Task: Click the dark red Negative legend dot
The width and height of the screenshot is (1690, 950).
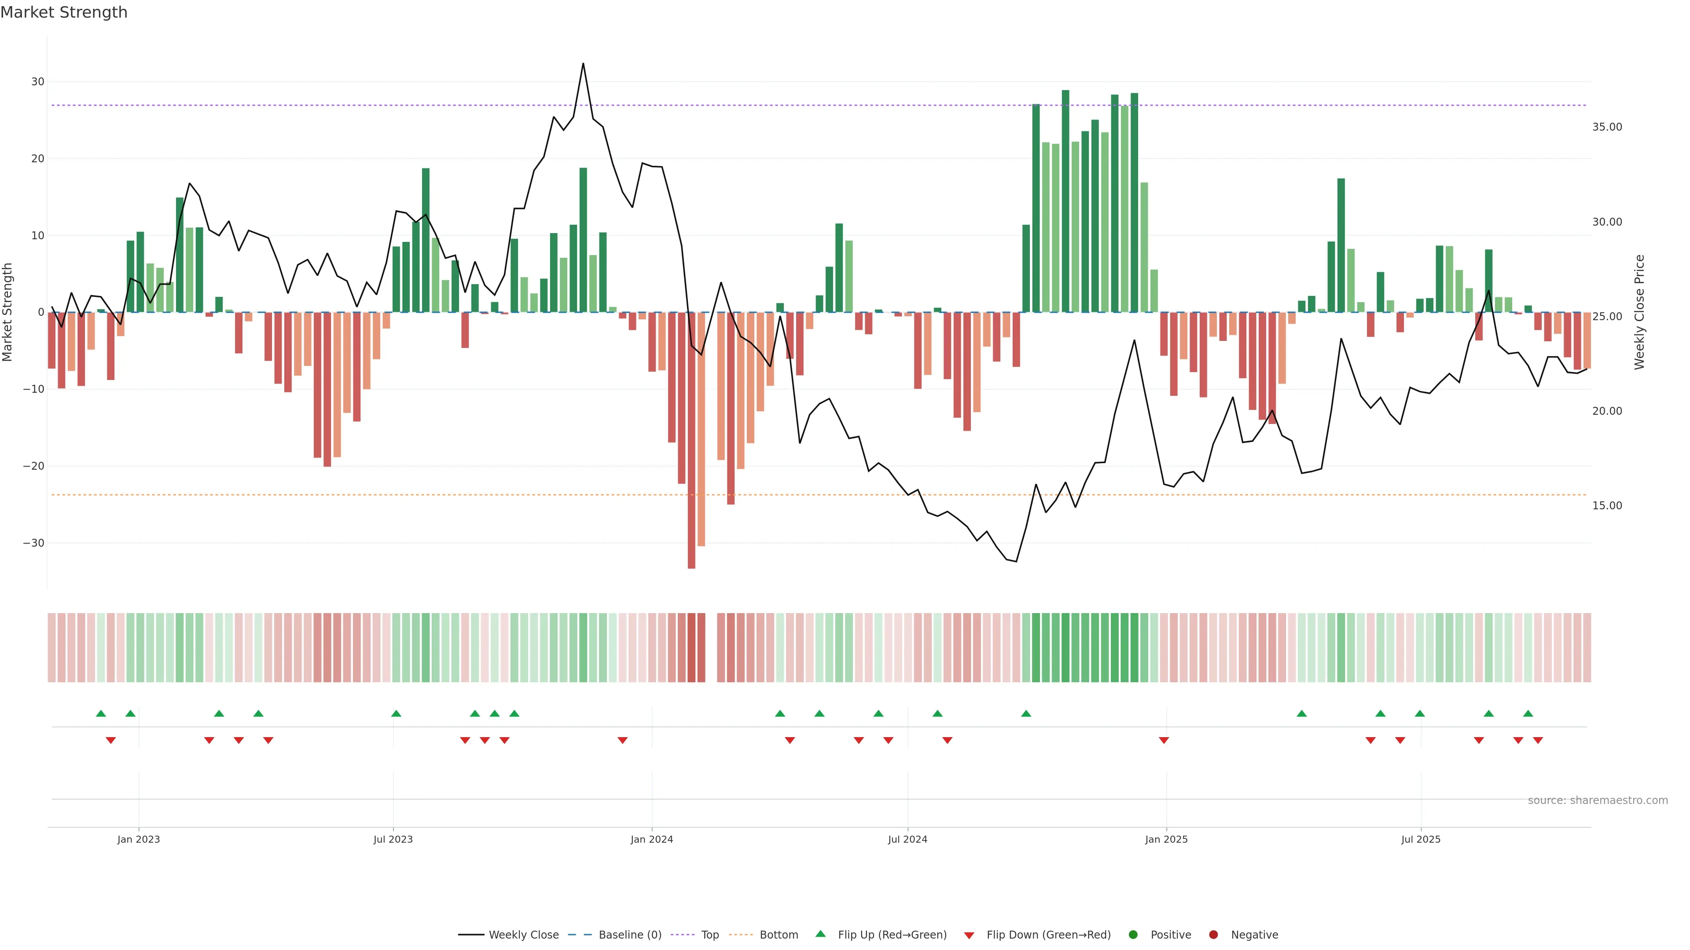Action: (x=1213, y=934)
